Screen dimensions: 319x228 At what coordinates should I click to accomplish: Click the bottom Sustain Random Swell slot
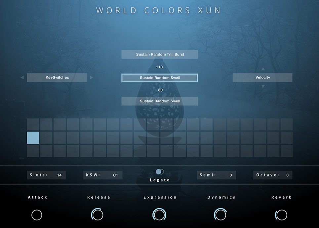tap(159, 101)
